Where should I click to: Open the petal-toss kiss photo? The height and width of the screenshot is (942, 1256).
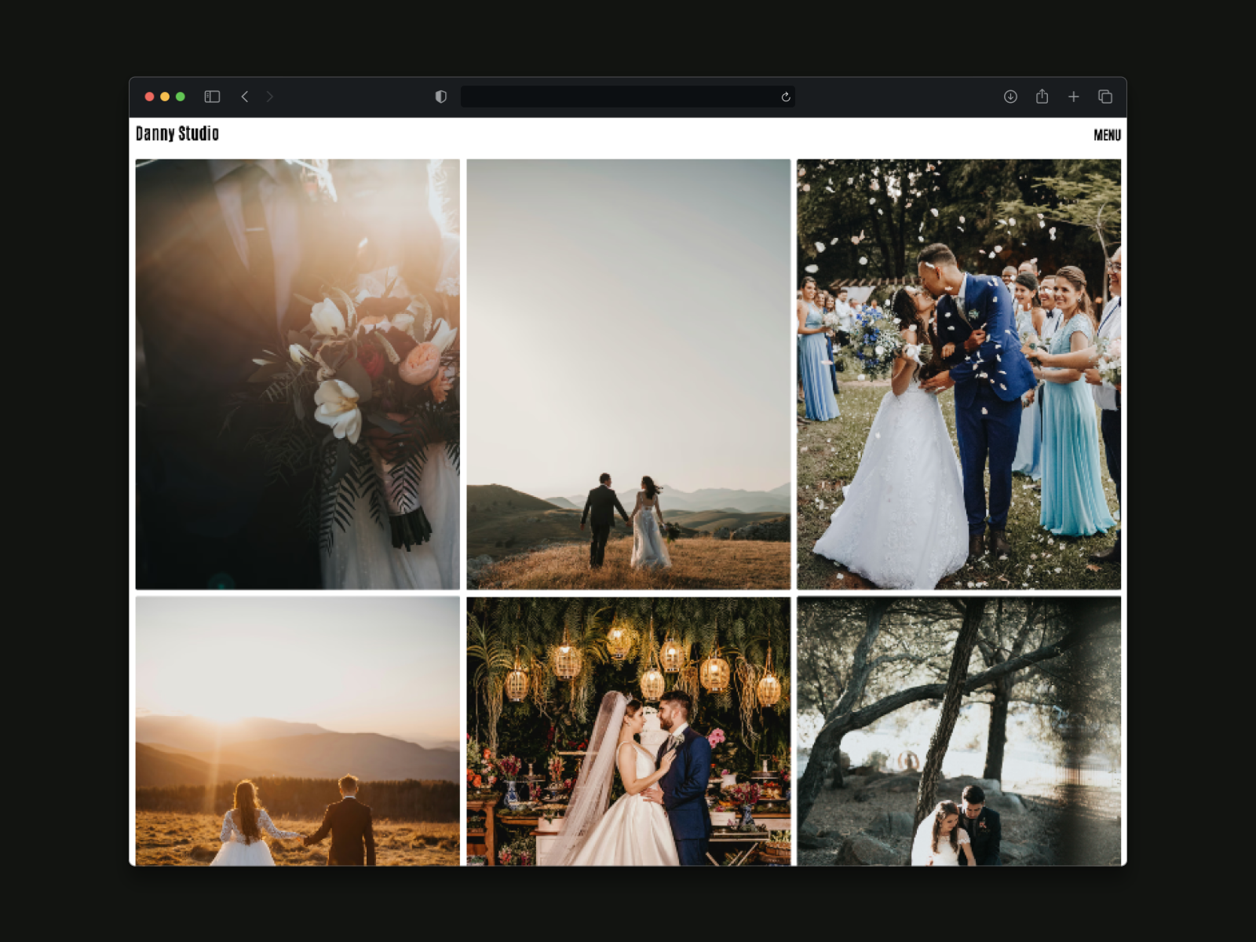tap(958, 374)
